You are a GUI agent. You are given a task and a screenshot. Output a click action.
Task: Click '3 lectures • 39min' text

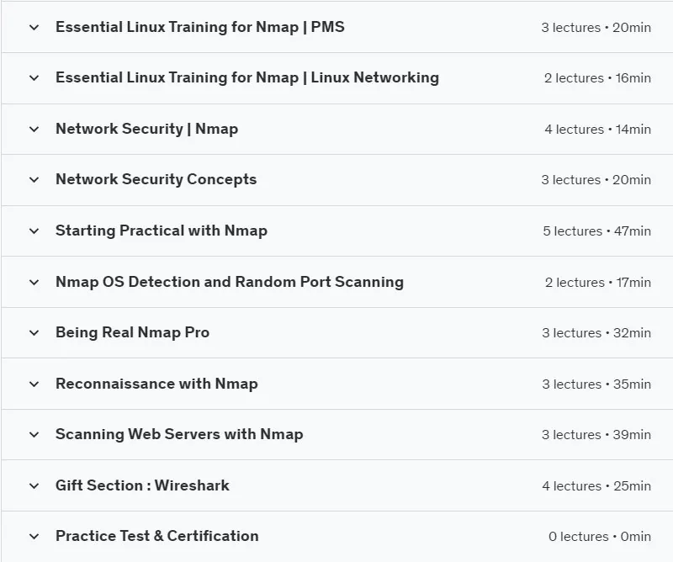click(596, 434)
